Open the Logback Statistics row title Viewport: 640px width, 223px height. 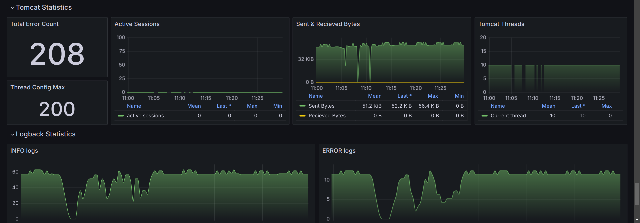(x=46, y=134)
